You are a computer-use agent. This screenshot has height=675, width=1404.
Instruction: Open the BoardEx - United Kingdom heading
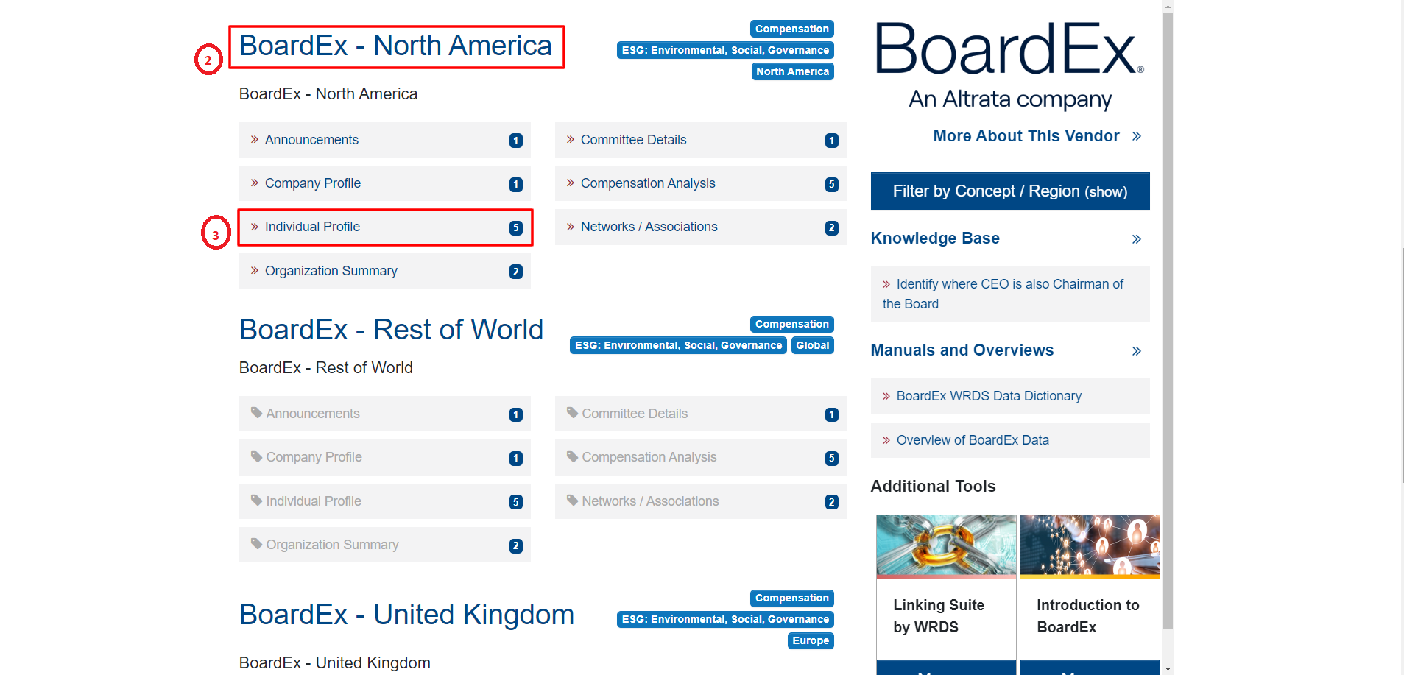(406, 615)
